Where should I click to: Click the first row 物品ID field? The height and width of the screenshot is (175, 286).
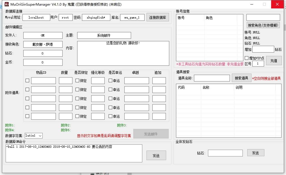[x=44, y=80]
